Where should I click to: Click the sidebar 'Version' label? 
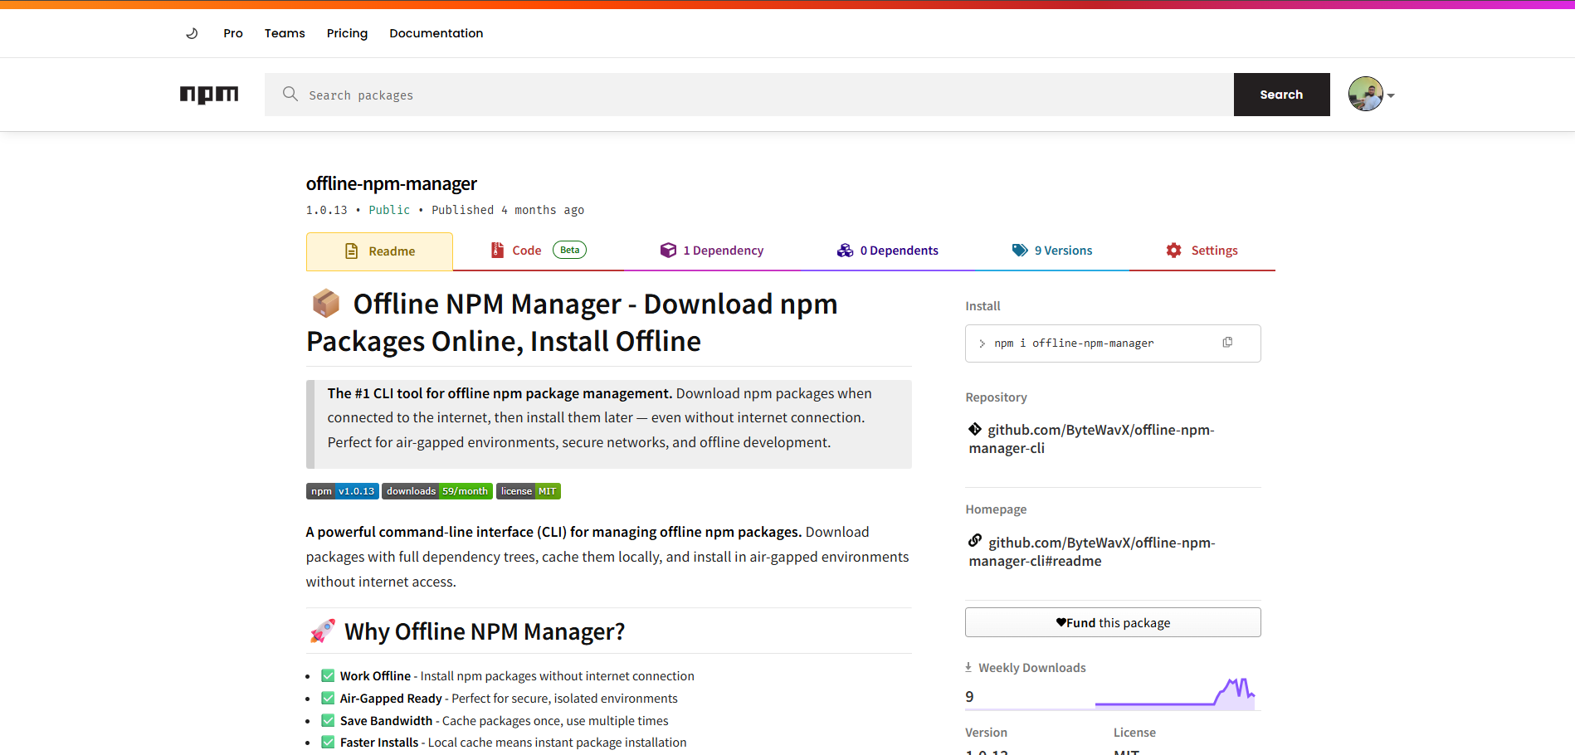(x=986, y=733)
